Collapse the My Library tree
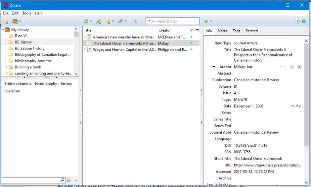The width and height of the screenshot is (311, 187). (3, 30)
